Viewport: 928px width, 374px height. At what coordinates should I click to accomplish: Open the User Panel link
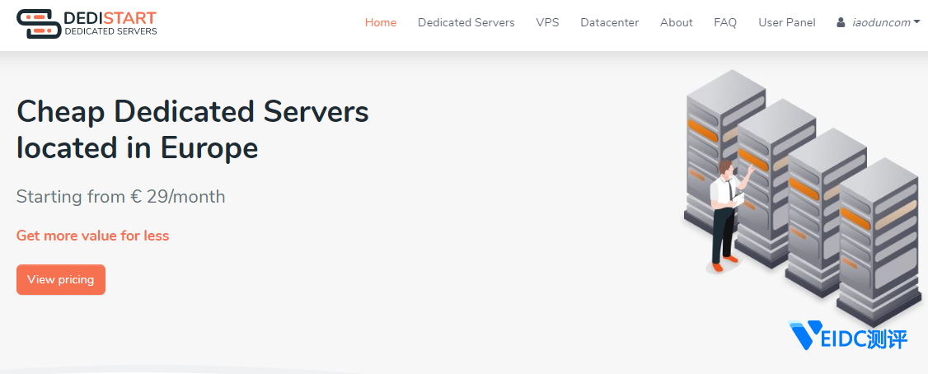pos(786,23)
